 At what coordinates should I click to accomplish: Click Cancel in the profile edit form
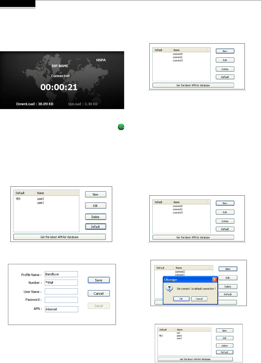click(99, 293)
